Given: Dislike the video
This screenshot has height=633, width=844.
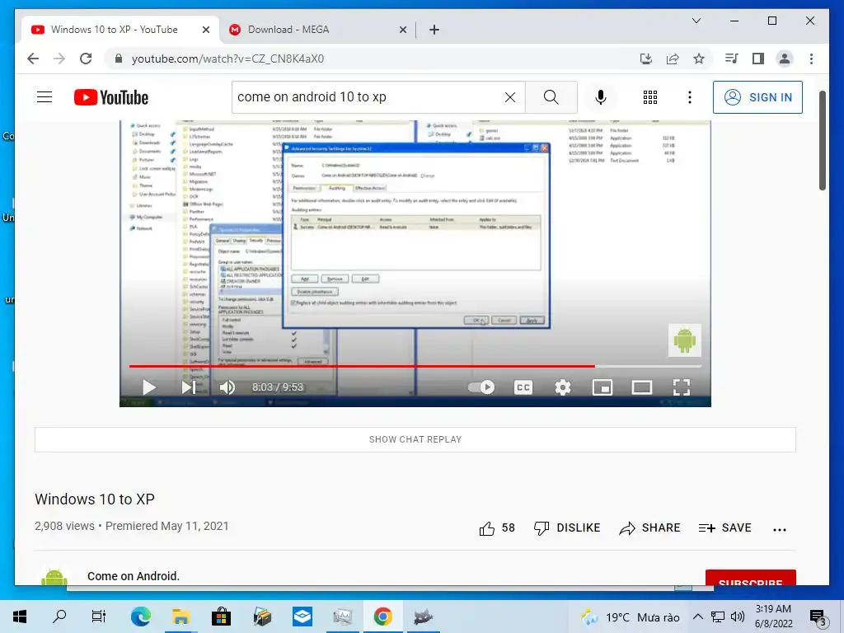Looking at the screenshot, I should tap(567, 528).
